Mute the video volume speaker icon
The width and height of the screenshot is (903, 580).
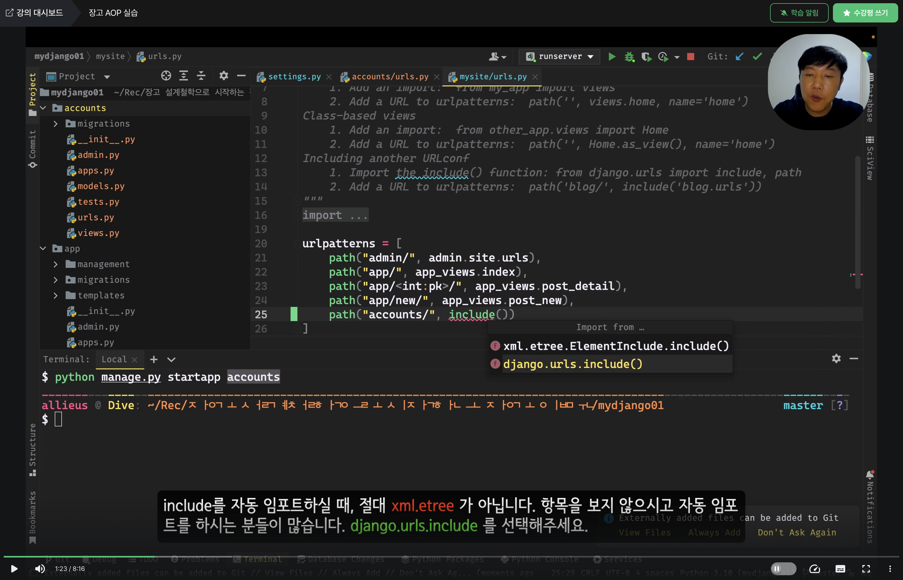(x=40, y=569)
